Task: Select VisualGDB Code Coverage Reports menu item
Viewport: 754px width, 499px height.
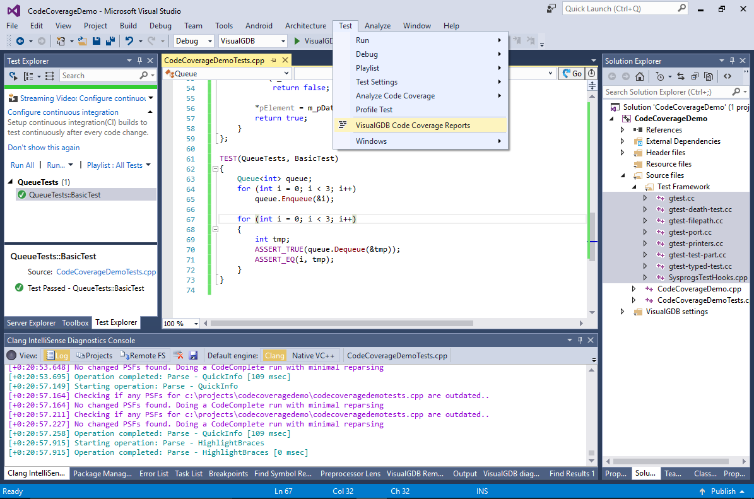Action: coord(413,125)
